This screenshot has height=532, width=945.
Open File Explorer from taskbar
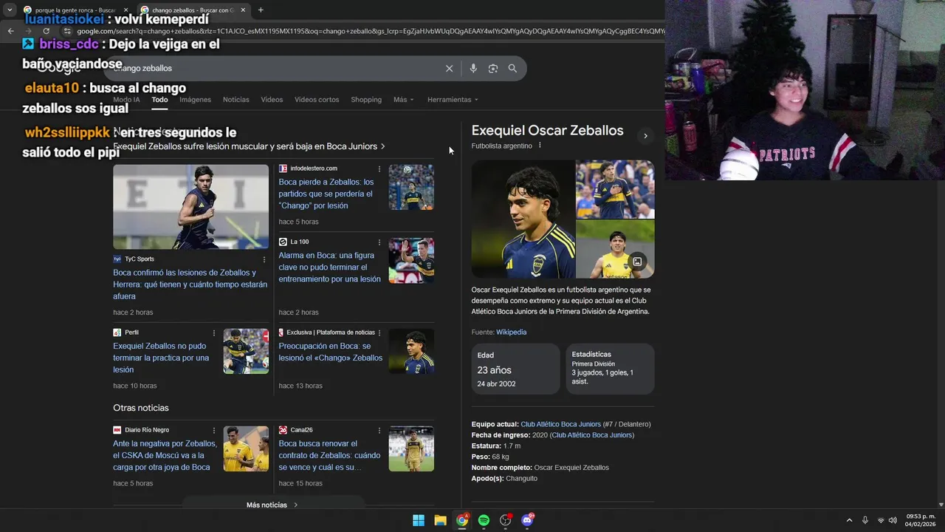440,520
